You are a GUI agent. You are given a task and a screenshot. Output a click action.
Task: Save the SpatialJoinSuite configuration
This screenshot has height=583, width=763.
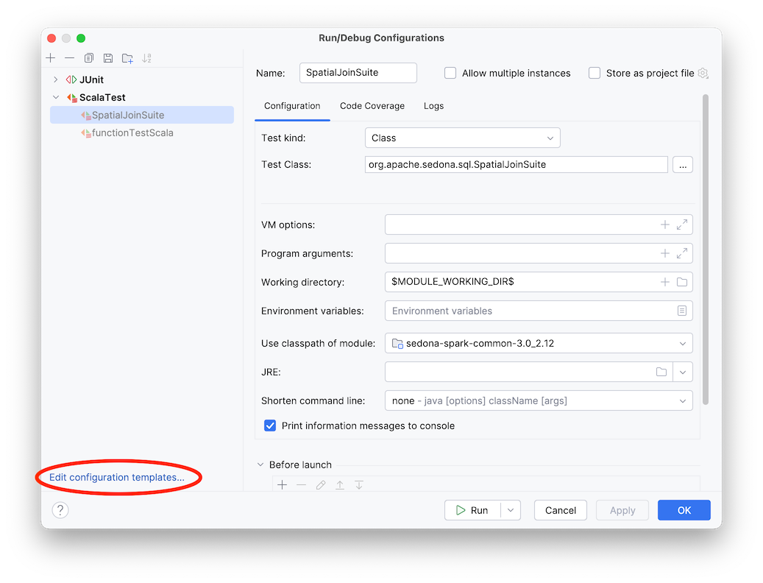(107, 57)
